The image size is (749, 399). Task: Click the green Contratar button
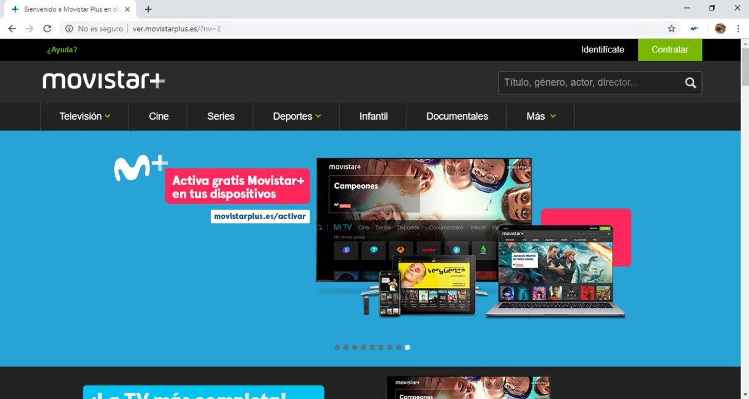tap(670, 49)
